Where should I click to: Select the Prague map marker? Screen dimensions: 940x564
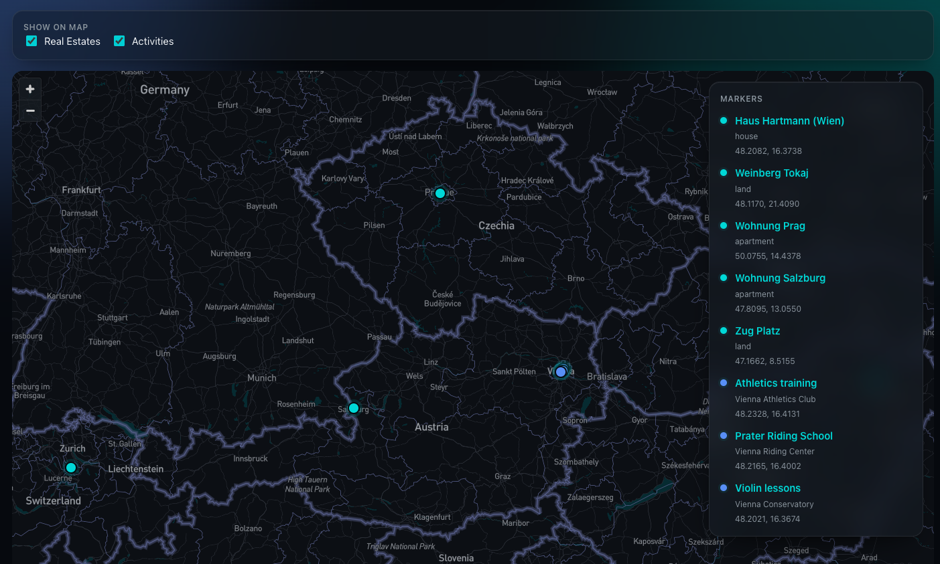coord(440,193)
